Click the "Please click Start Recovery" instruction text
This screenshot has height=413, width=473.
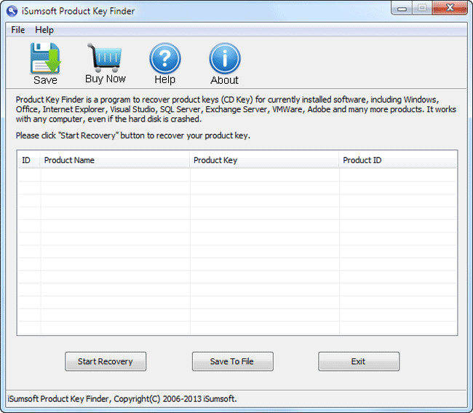(x=133, y=135)
